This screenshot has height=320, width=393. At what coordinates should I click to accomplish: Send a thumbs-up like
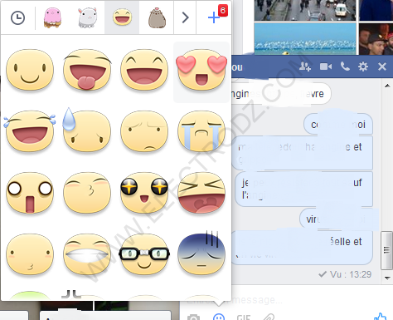click(381, 317)
